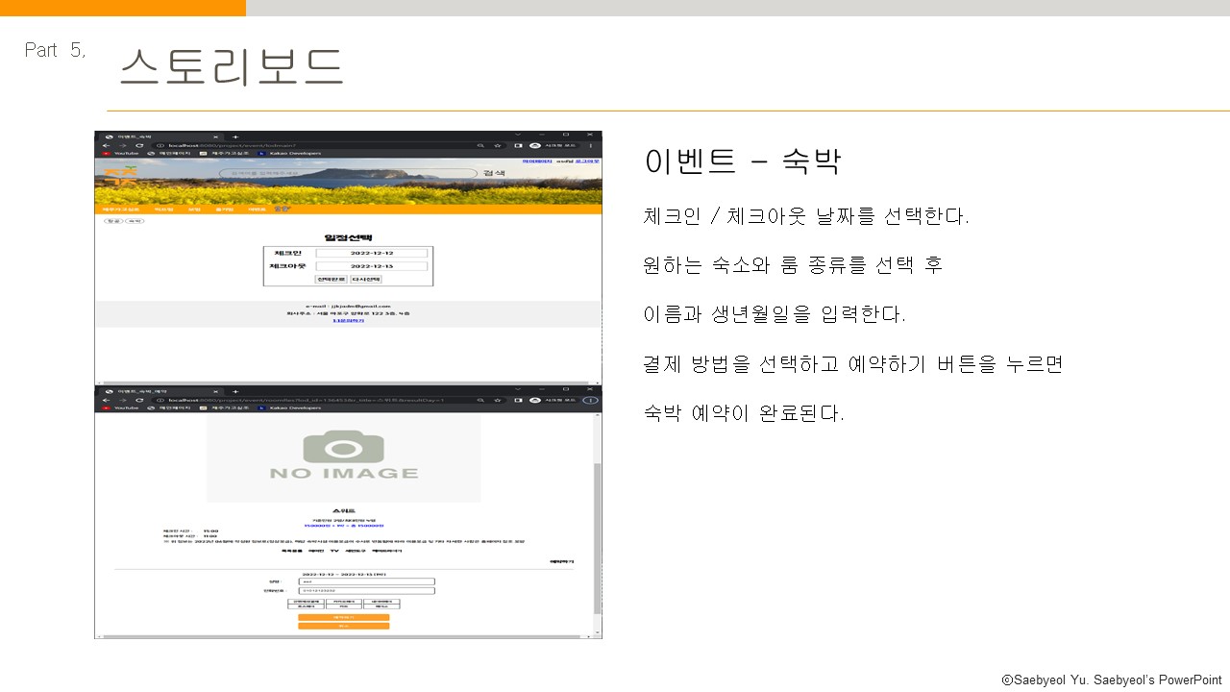This screenshot has width=1230, height=692.
Task: Click back arrow in top browser screenshot
Action: (x=107, y=145)
